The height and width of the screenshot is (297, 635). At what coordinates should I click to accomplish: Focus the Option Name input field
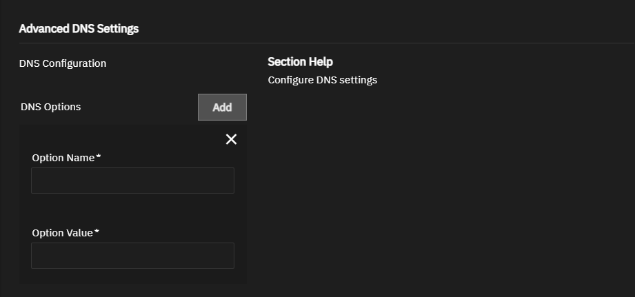click(x=132, y=181)
